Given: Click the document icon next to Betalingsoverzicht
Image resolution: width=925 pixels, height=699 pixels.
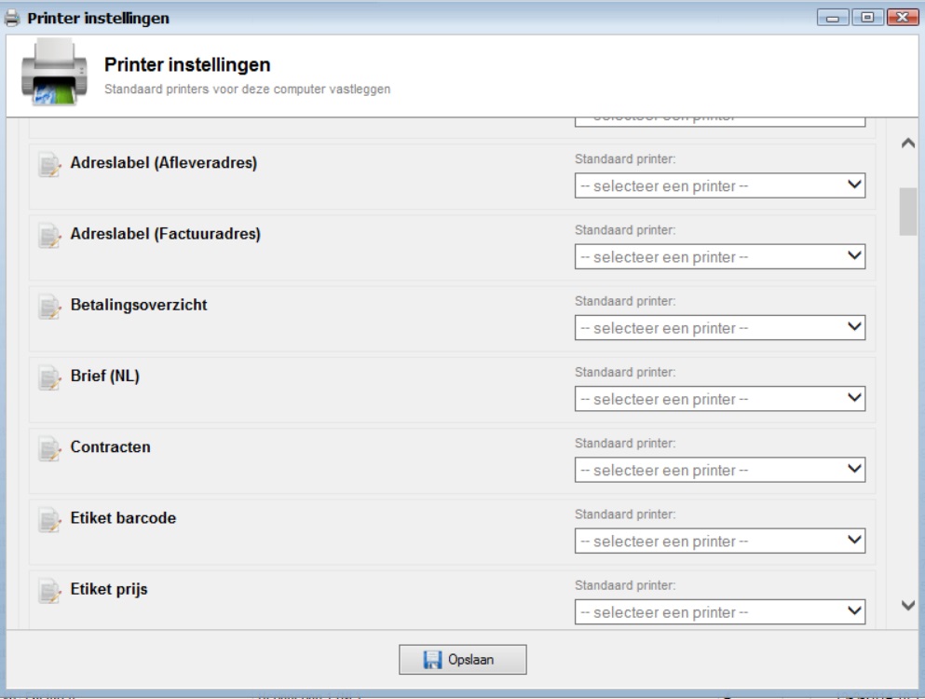Looking at the screenshot, I should click(48, 308).
